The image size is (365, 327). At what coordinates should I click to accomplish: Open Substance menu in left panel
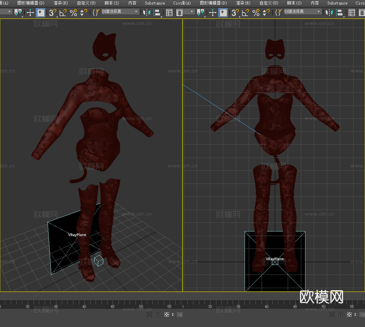pyautogui.click(x=155, y=3)
